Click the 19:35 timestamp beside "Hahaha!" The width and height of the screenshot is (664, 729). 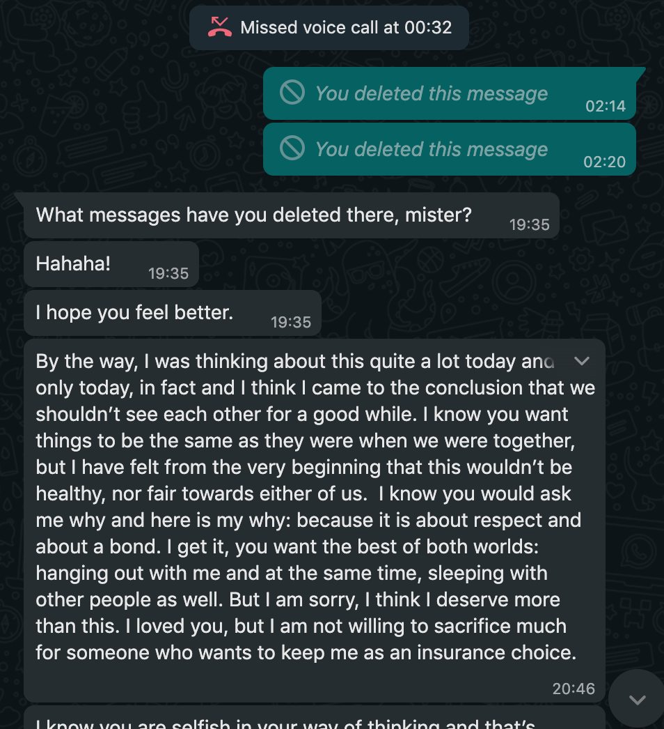168,273
